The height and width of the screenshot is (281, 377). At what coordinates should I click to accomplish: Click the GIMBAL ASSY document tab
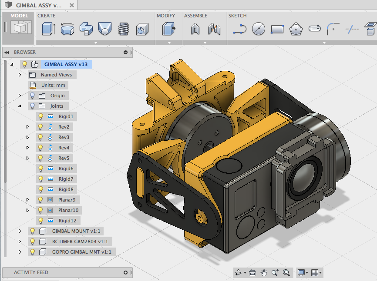pos(35,6)
